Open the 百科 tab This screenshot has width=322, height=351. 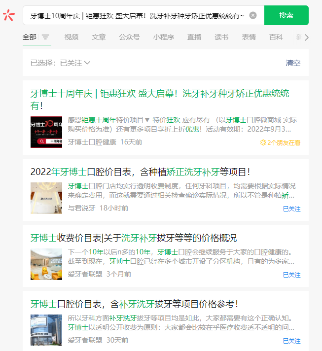click(276, 37)
